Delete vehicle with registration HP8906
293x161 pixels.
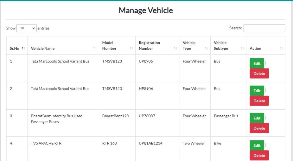point(259,101)
